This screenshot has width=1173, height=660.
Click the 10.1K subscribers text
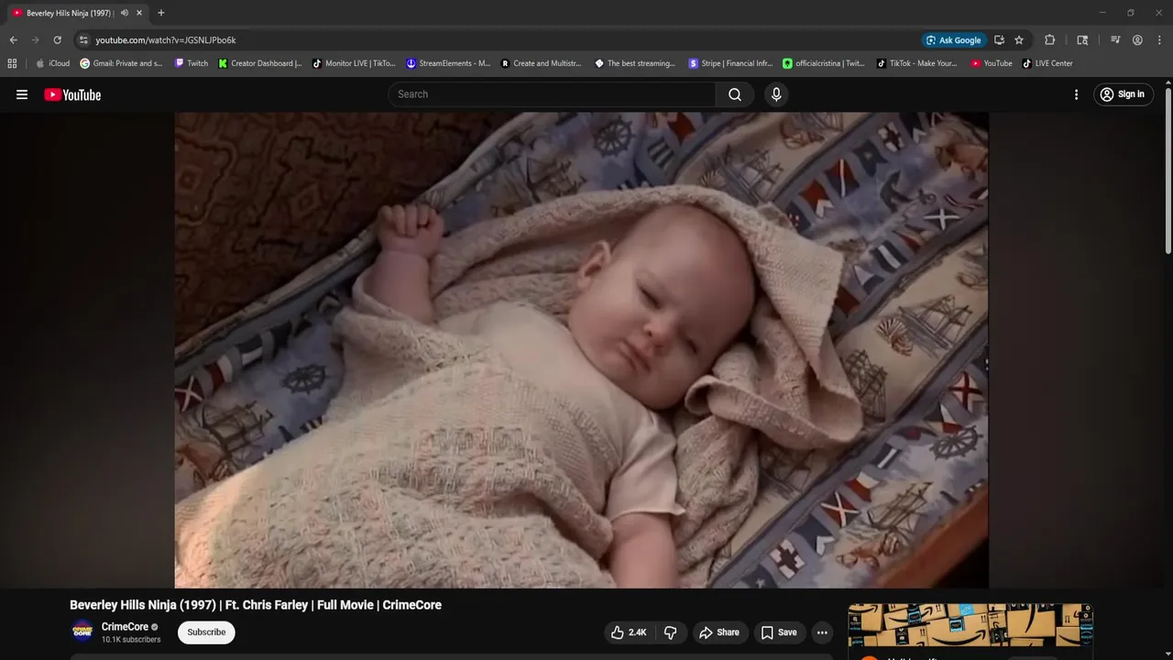coord(131,640)
